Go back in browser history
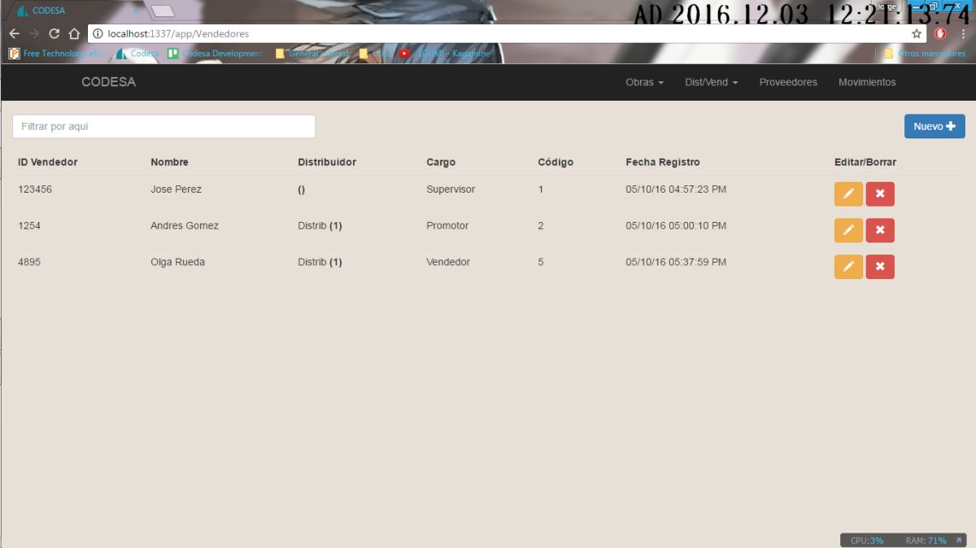 tap(14, 34)
